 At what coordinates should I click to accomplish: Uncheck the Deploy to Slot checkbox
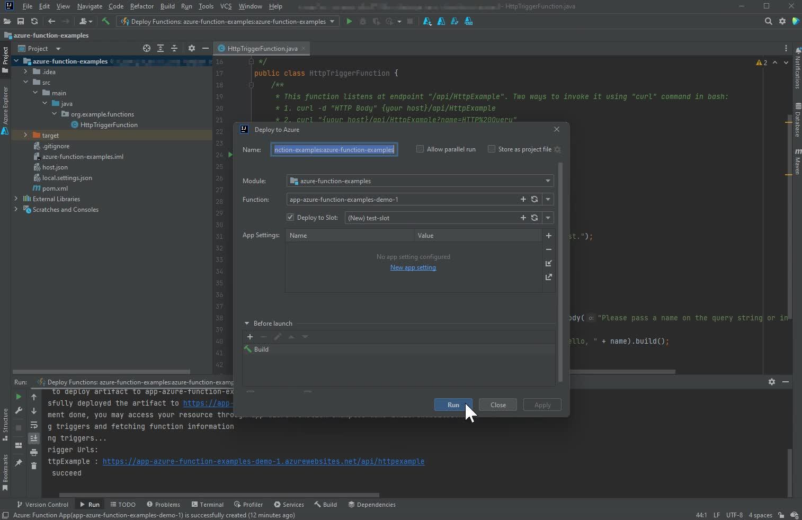[290, 218]
